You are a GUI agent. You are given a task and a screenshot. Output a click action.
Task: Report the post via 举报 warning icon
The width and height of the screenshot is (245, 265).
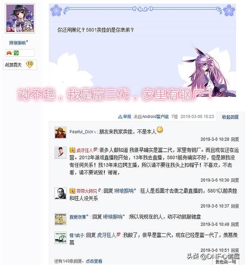pyautogui.click(x=124, y=116)
